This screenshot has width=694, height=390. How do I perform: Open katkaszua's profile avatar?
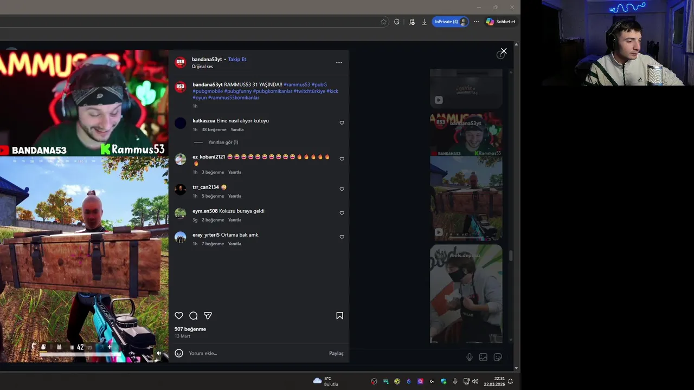(x=181, y=123)
